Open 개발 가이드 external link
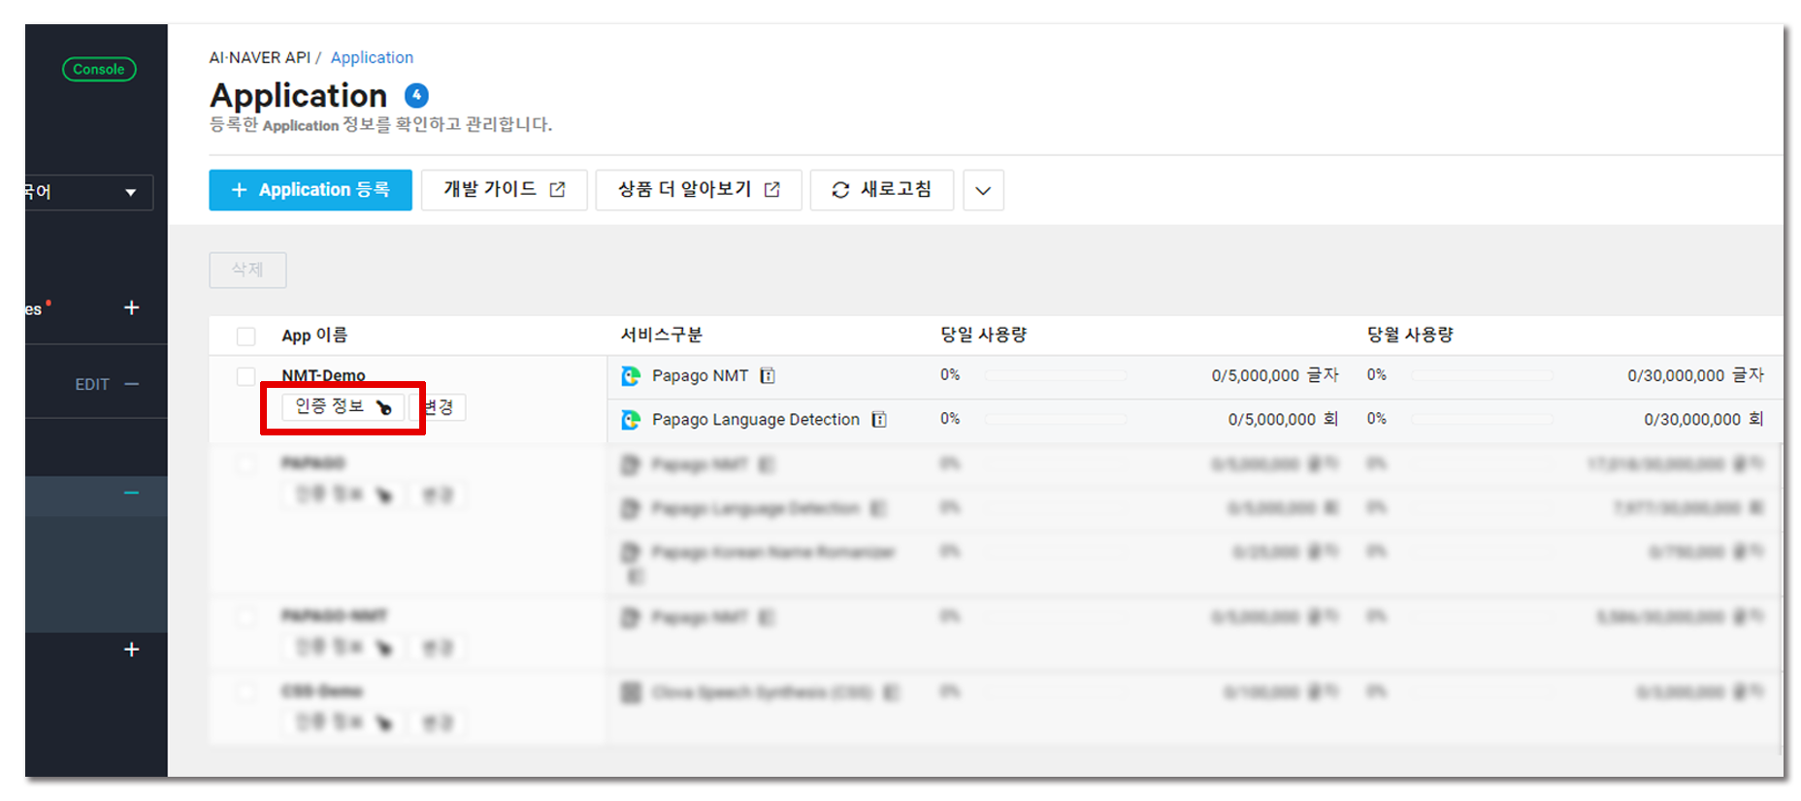Image resolution: width=1801 pixels, height=801 pixels. point(505,190)
